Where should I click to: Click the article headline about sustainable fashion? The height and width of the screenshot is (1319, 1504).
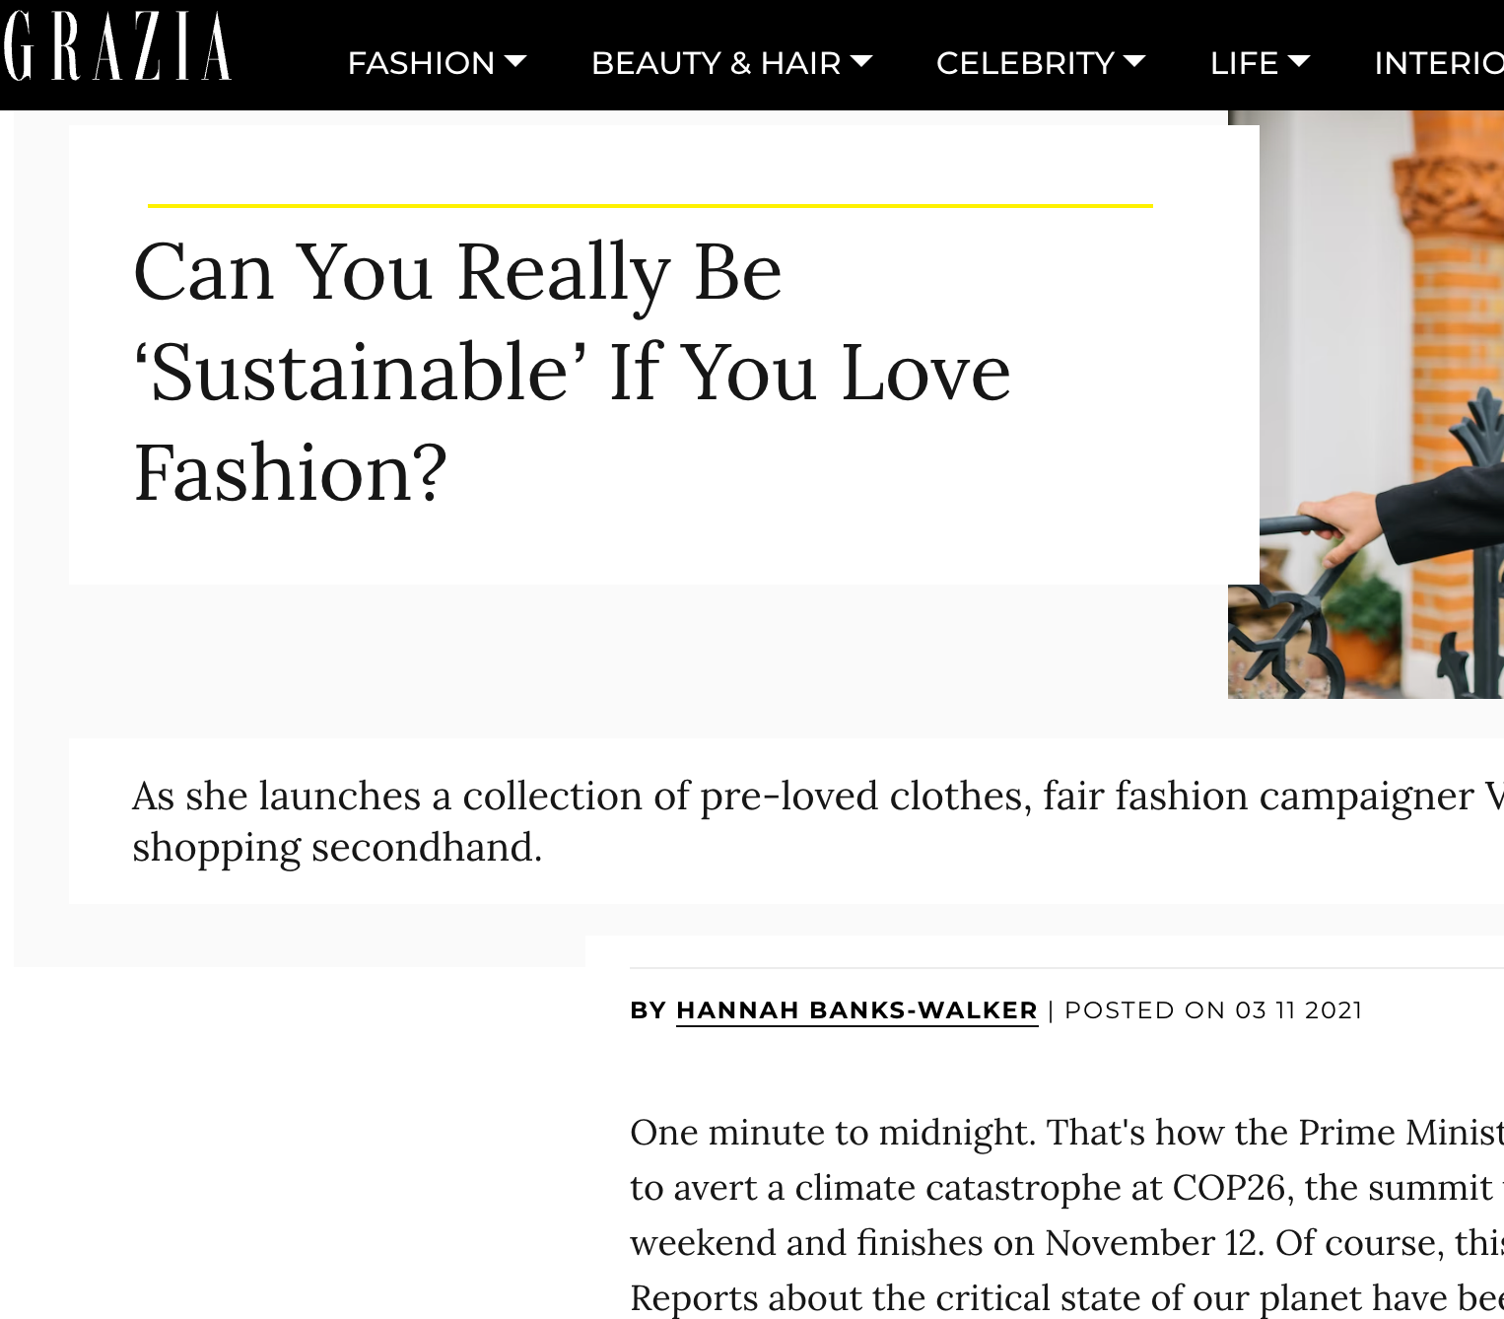(x=572, y=370)
